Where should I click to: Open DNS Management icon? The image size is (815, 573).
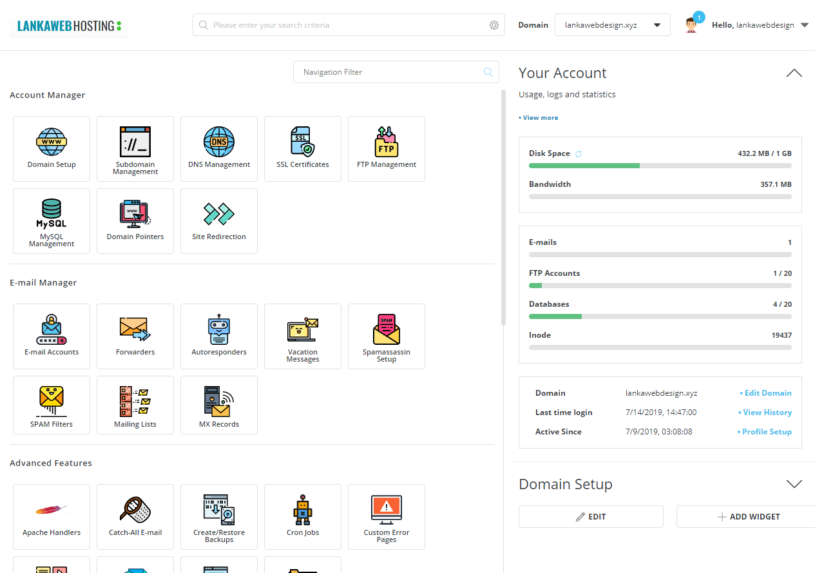pyautogui.click(x=219, y=149)
